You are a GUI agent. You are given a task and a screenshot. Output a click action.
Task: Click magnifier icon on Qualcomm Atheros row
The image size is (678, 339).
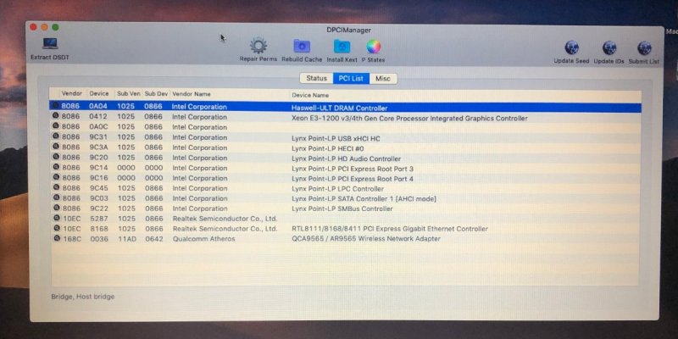pyautogui.click(x=57, y=238)
